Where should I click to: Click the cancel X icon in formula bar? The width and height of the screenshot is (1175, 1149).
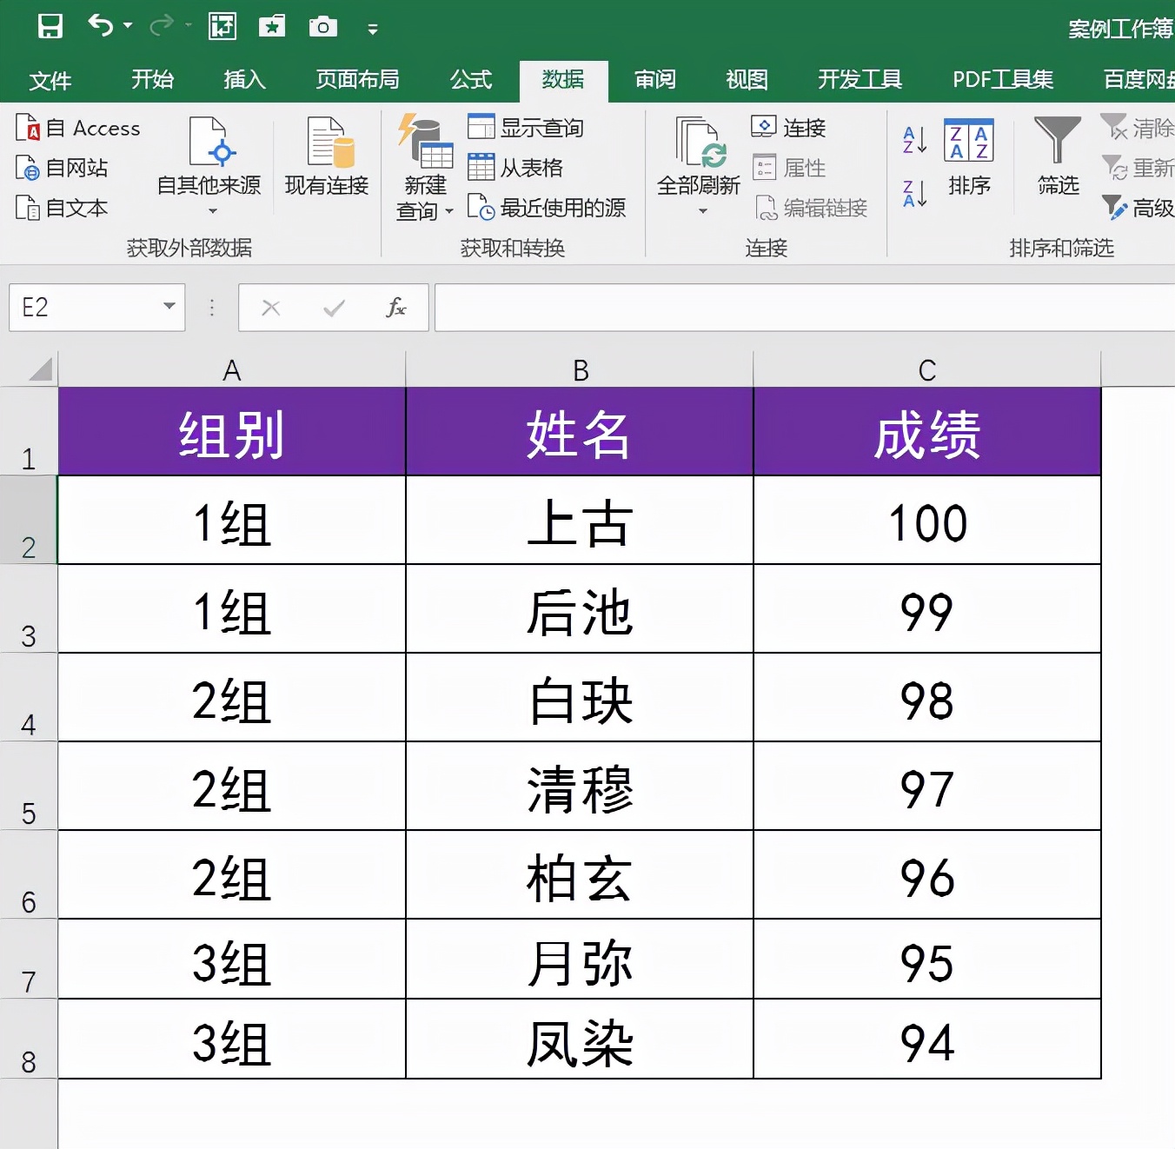[x=271, y=308]
